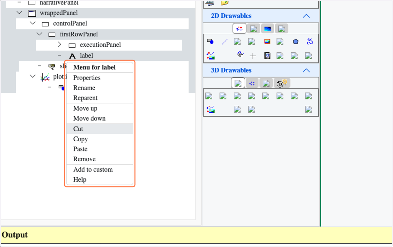Screen dimensions: 393x247
Task: Select the 3D Drawables set icon with picture
Action: 211,109
